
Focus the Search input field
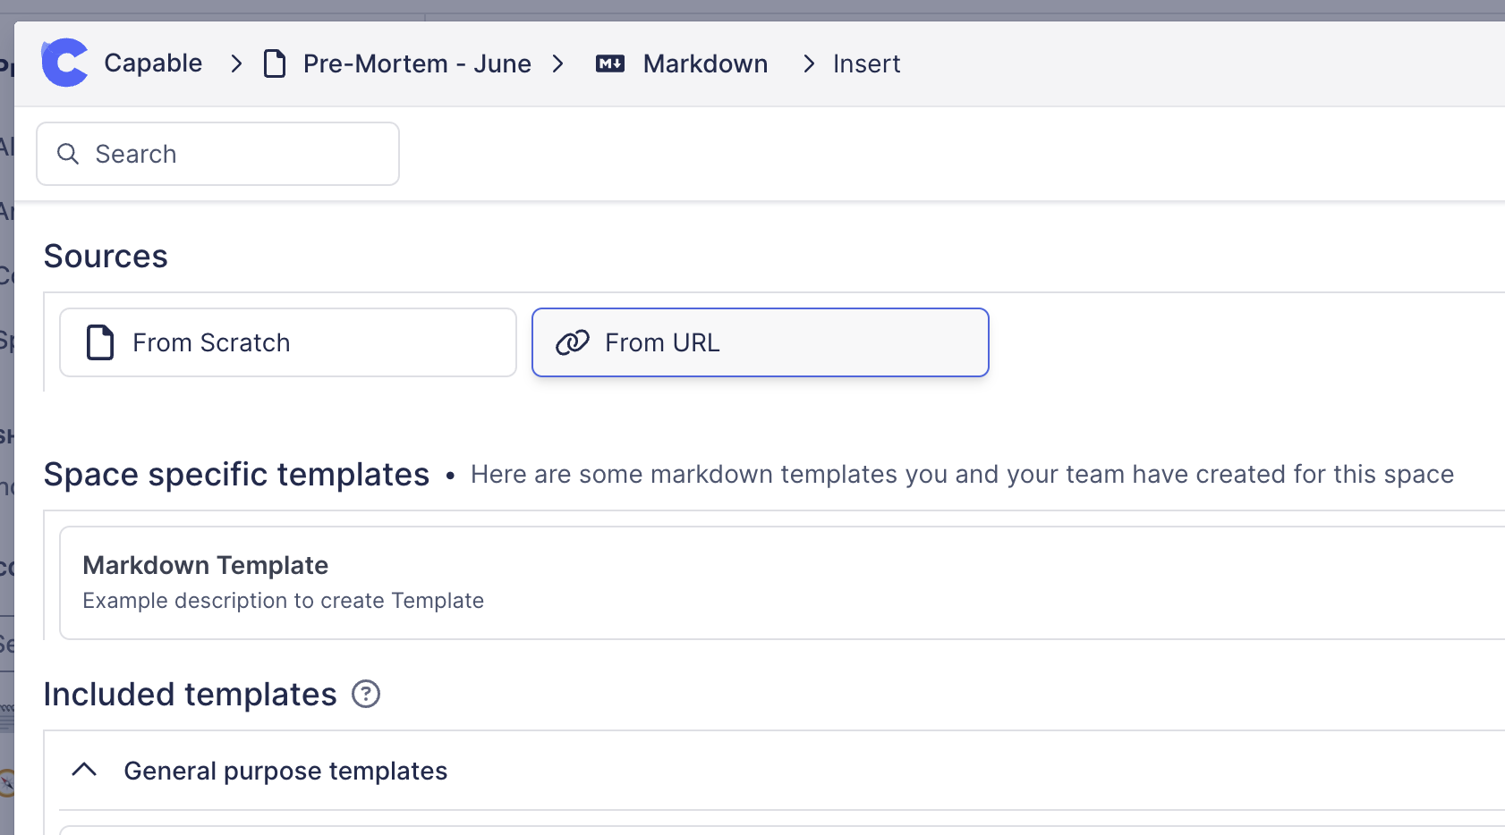(233, 154)
